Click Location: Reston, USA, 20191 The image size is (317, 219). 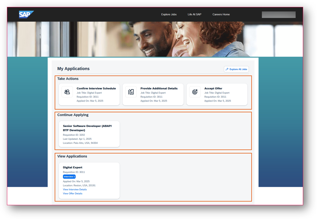(79, 185)
